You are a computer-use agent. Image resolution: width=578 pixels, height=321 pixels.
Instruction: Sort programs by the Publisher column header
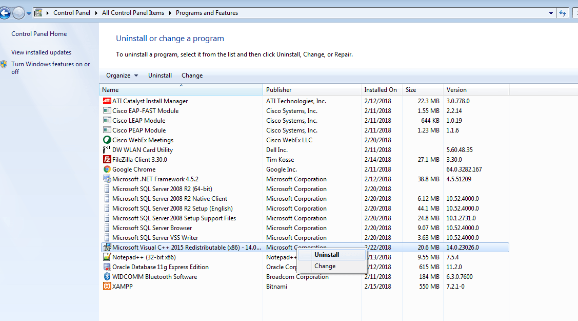point(278,90)
